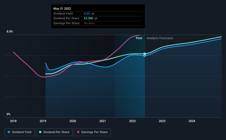The width and height of the screenshot is (226, 140).
Task: Click the pink Earnings Per Share legend dot
Action: tap(78, 132)
